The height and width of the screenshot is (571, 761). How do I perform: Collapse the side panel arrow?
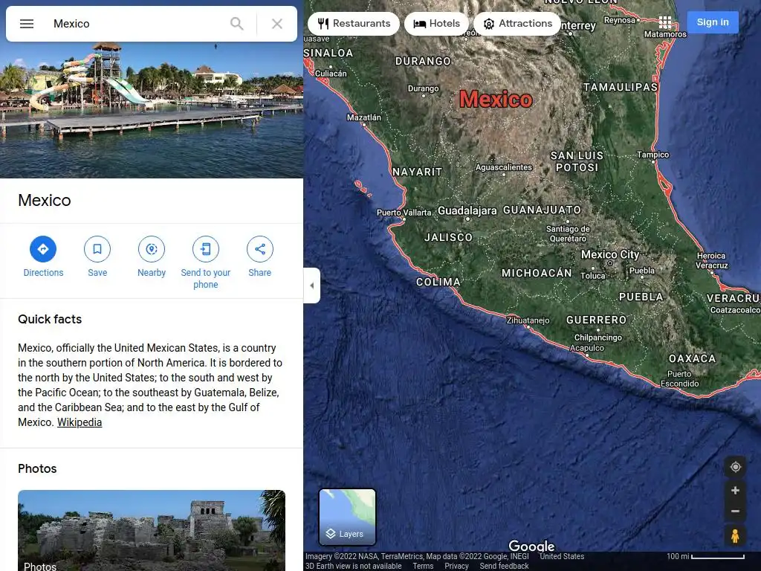pos(311,285)
